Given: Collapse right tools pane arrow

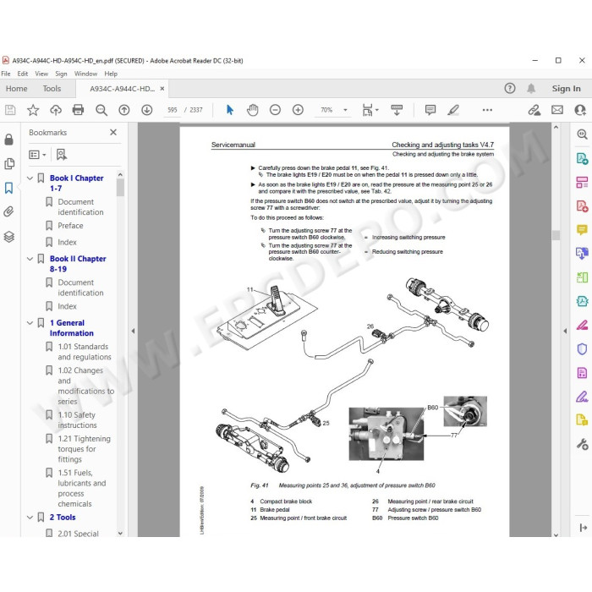Looking at the screenshot, I should point(565,331).
